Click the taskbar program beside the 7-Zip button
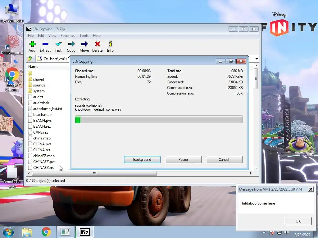This screenshot has width=318, height=238. 65,232
